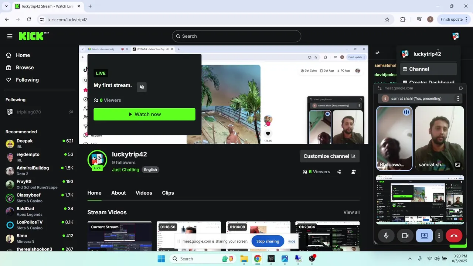Screen dimensions: 473x266
Task: Open the 01:23:04 stream video thumbnail
Action: coord(327,236)
